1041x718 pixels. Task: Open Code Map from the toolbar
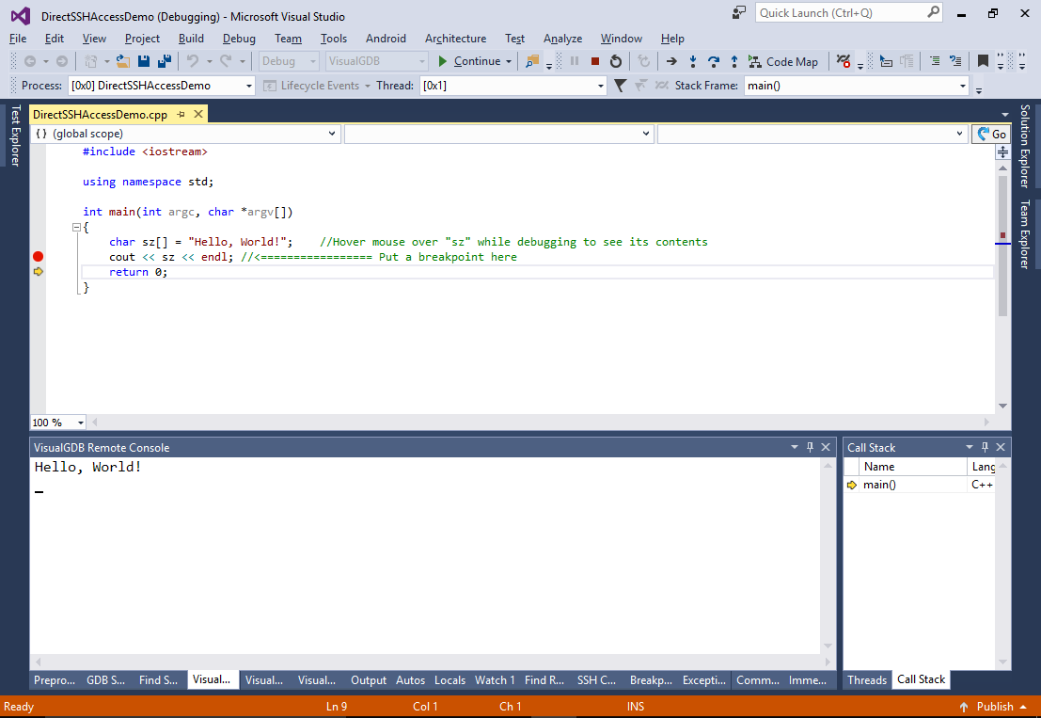click(x=783, y=61)
